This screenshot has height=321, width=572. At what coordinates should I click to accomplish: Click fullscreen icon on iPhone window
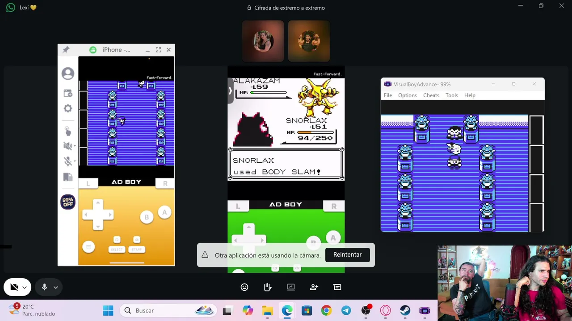pos(158,50)
